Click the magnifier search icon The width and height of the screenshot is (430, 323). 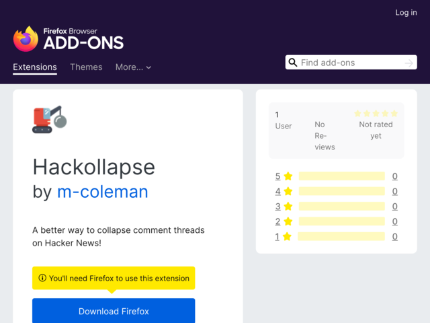tap(293, 63)
